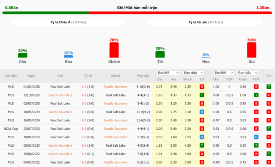Screen dimensions: 275x167
Task: Click the blue H badge in the 30/05/2024 odds row
Action: (x=202, y=112)
